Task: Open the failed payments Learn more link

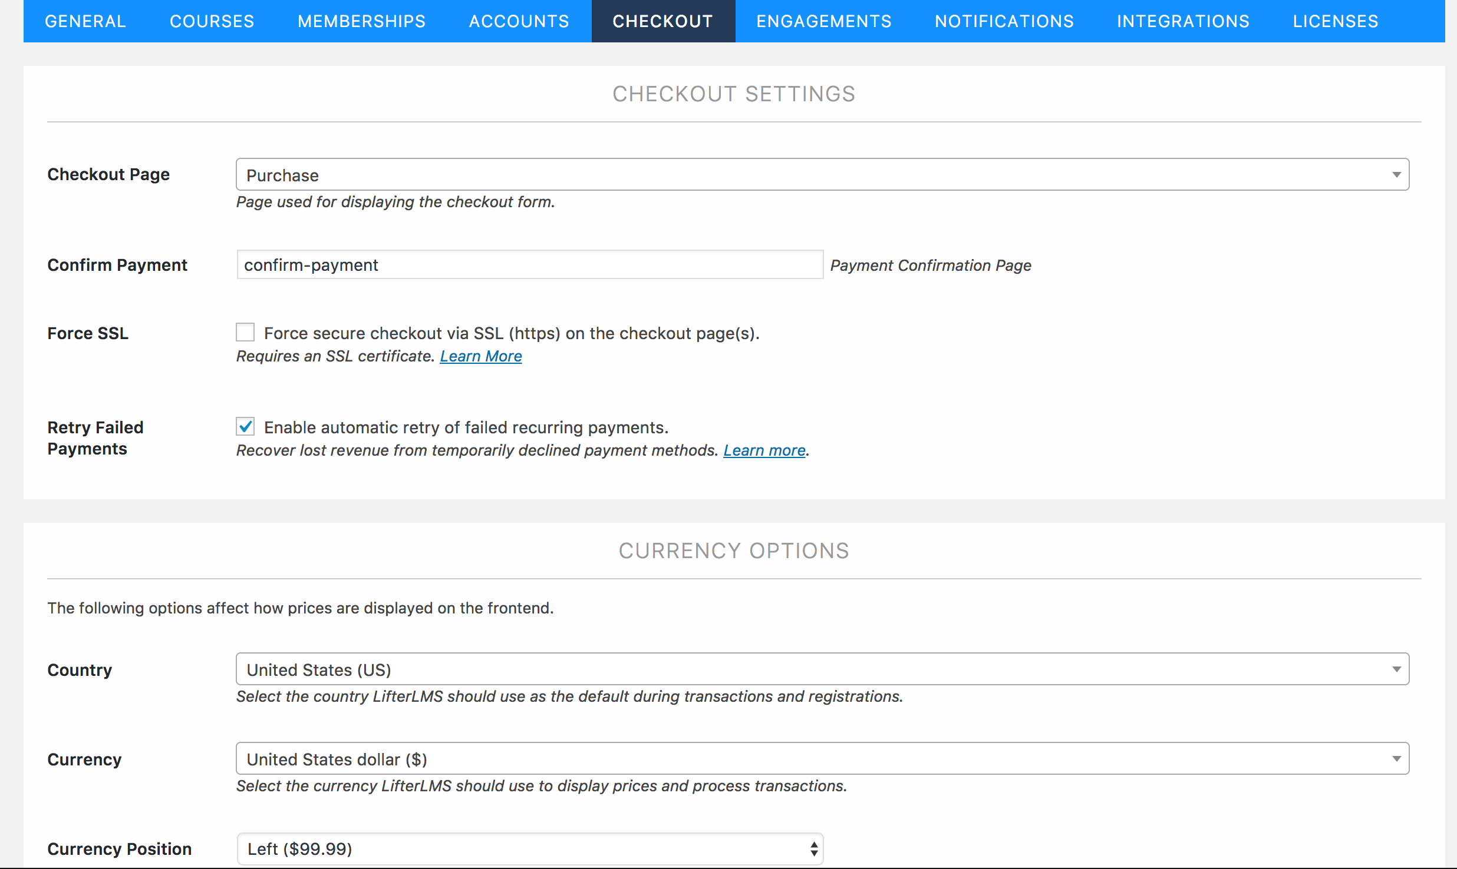Action: point(764,450)
